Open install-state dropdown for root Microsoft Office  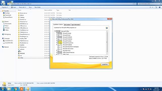tap(58, 31)
